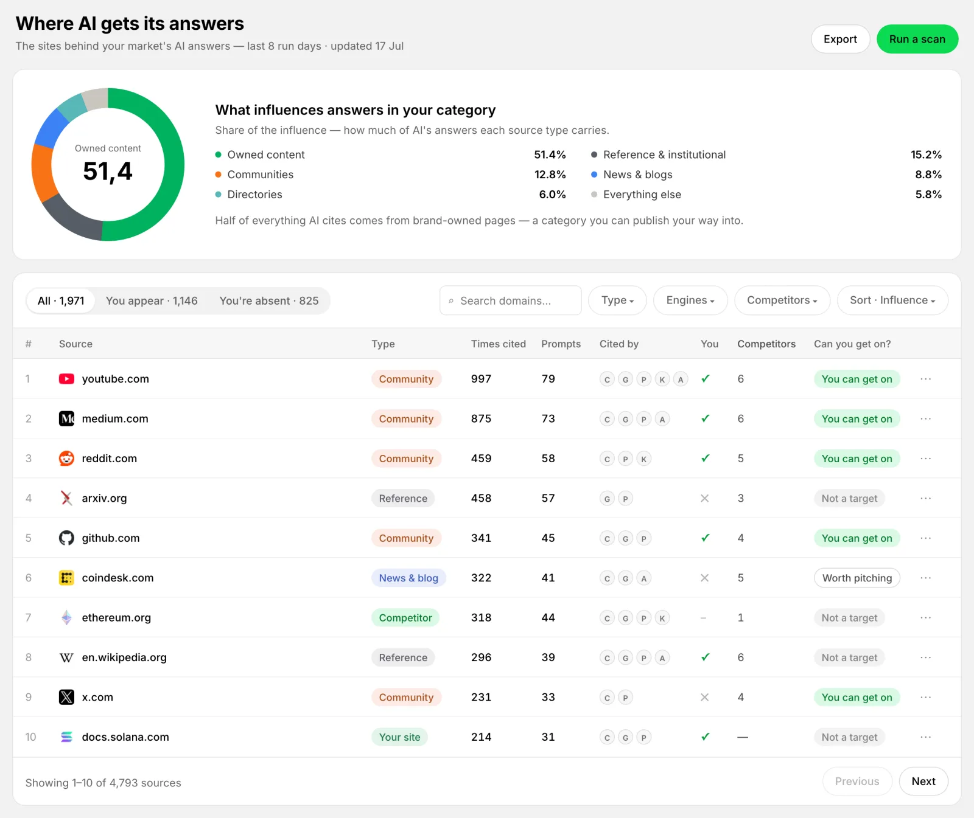
Task: Switch to the You're absent 825 tab
Action: click(x=269, y=301)
